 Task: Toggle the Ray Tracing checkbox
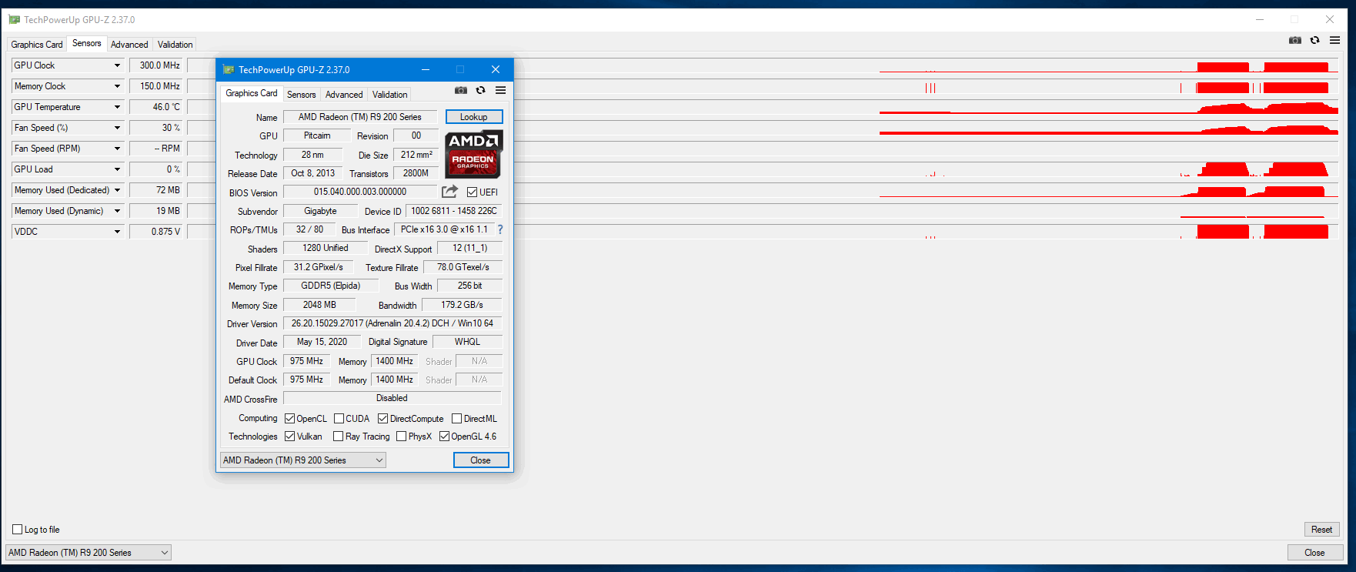pos(339,437)
